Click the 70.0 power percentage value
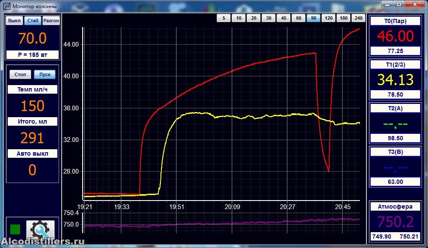This screenshot has width=428, height=248. tap(33, 38)
